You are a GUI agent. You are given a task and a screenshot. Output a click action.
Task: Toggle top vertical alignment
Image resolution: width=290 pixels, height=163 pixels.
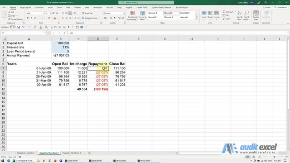[x=63, y=13]
